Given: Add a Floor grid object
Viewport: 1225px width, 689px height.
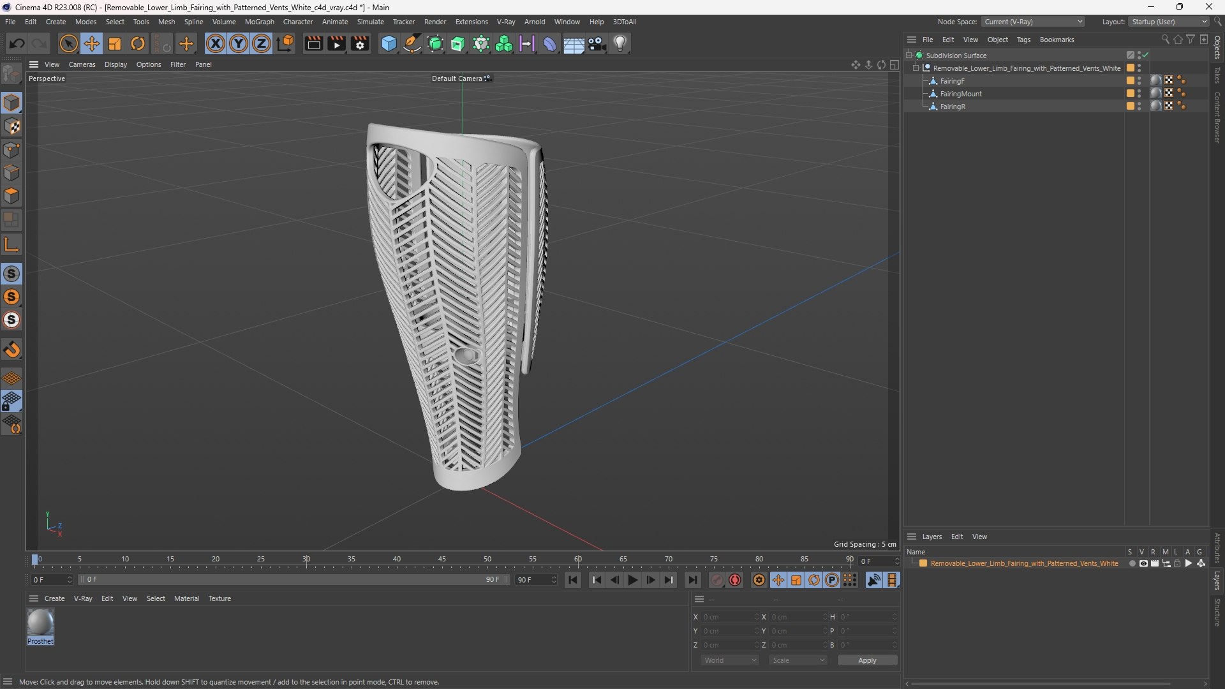Looking at the screenshot, I should [574, 43].
